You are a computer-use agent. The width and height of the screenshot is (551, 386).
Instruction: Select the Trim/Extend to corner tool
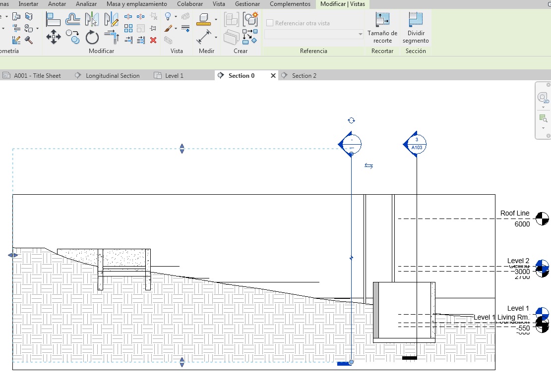point(112,37)
